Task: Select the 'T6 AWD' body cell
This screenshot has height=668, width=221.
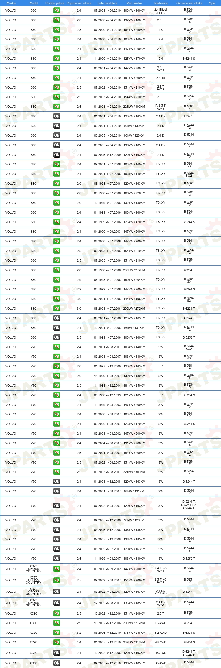Action: pyautogui.click(x=161, y=623)
